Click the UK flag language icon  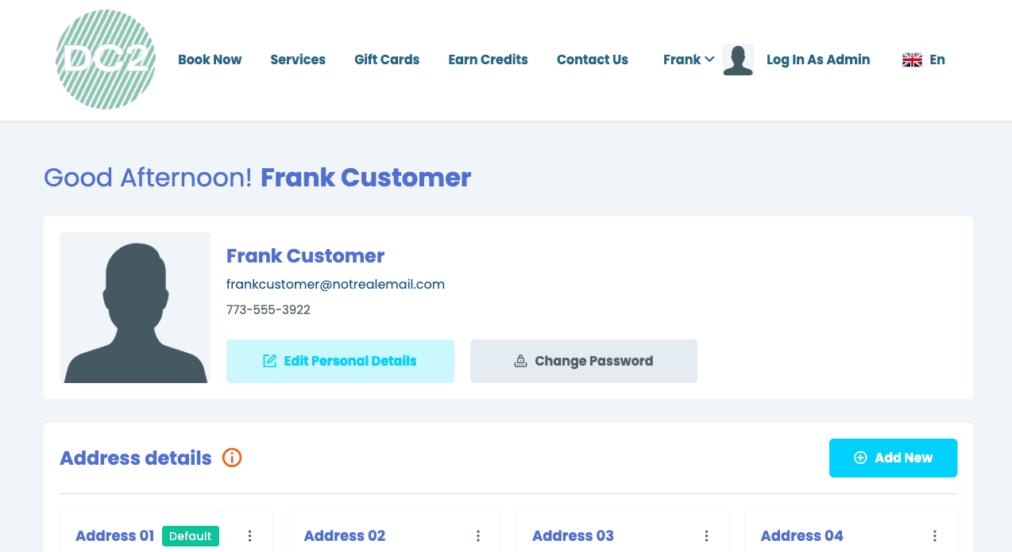pos(912,59)
